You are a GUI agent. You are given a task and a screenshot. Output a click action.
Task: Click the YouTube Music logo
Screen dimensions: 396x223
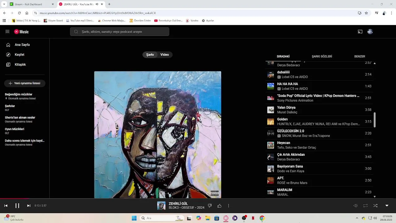21,32
